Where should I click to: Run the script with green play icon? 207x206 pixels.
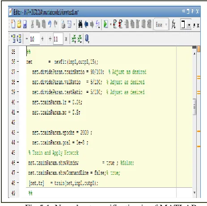tap(106, 24)
